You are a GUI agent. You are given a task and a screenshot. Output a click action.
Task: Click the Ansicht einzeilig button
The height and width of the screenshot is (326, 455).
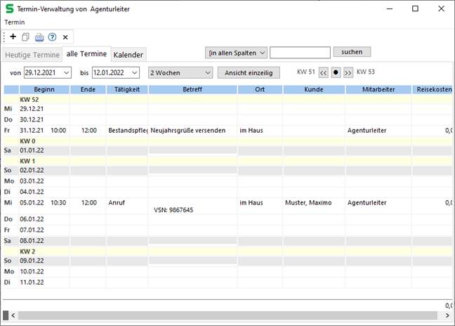(x=249, y=72)
